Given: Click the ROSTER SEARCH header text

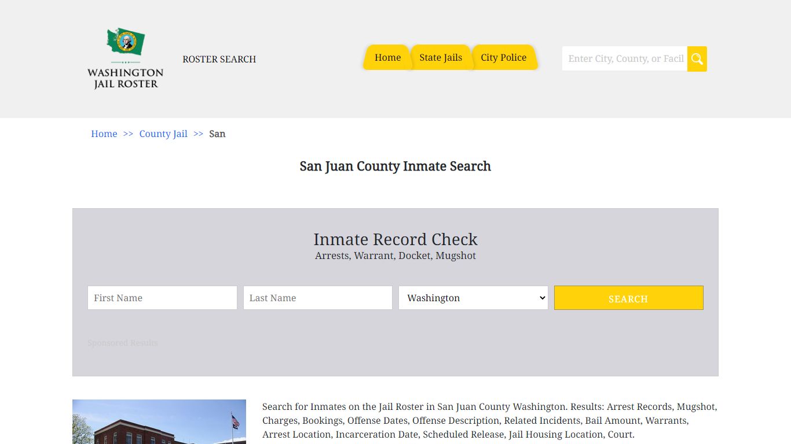Looking at the screenshot, I should [x=219, y=59].
